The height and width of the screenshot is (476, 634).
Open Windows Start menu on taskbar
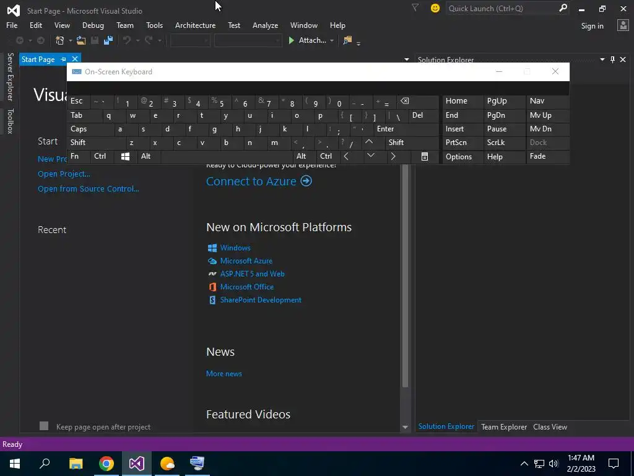coord(15,464)
